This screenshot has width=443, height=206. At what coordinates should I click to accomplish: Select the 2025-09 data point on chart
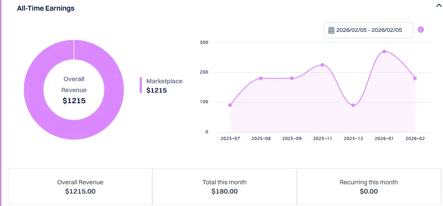pyautogui.click(x=292, y=78)
